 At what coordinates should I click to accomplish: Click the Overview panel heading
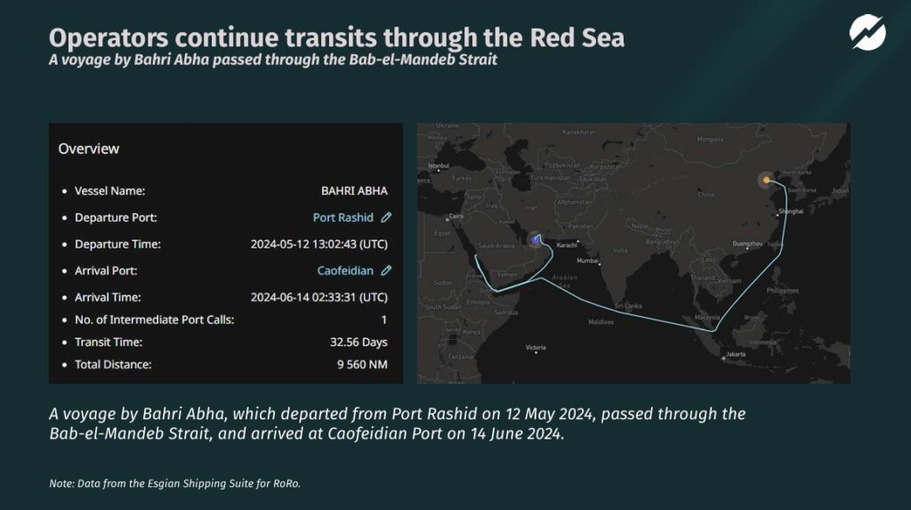(x=89, y=149)
